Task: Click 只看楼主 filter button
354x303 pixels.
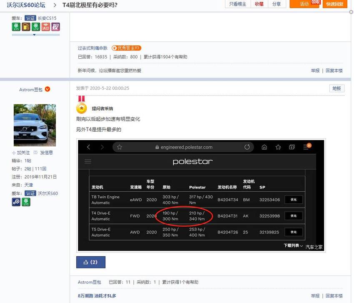Action: coord(238,4)
